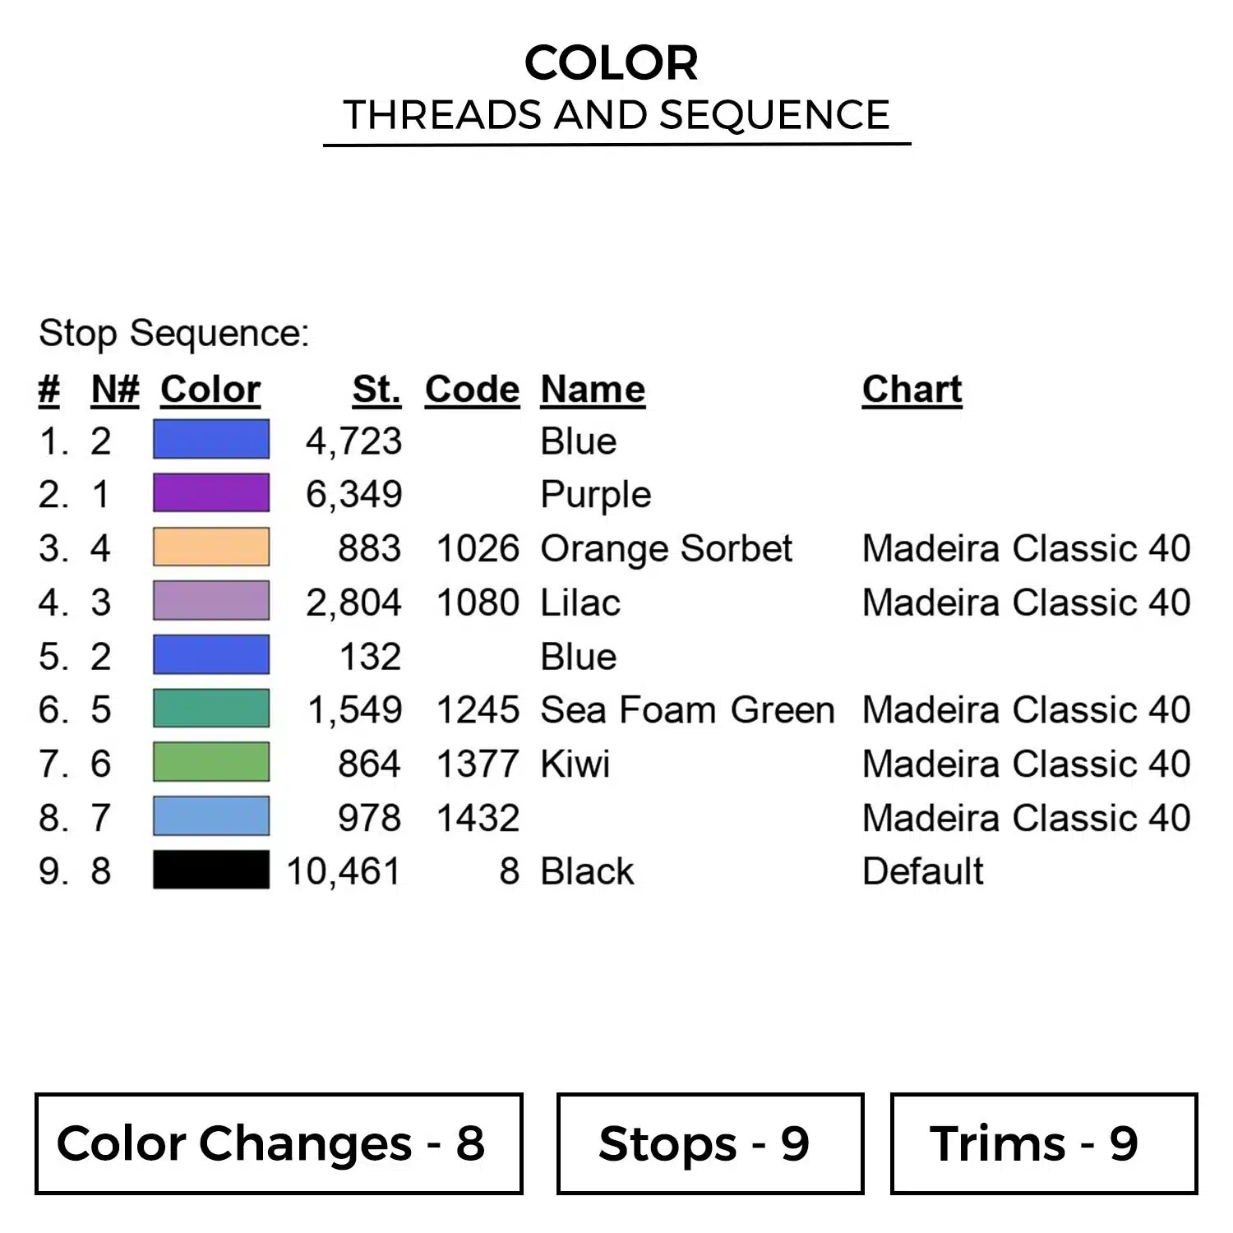Click the Stops - 9 box
This screenshot has height=1233, width=1233.
(x=709, y=1143)
